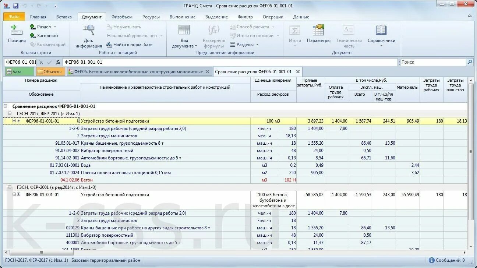477x268 pixels.
Task: Select the Вибратор поверхностный row with code 91.07.04-002
Action: (x=236, y=151)
